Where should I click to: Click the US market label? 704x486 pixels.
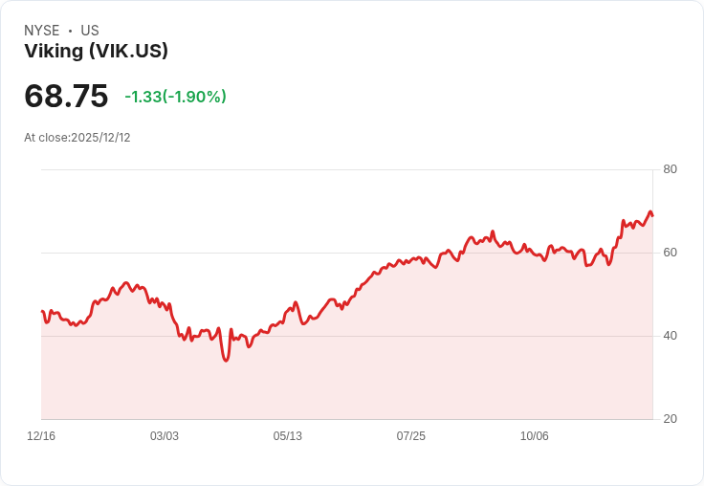tap(90, 31)
